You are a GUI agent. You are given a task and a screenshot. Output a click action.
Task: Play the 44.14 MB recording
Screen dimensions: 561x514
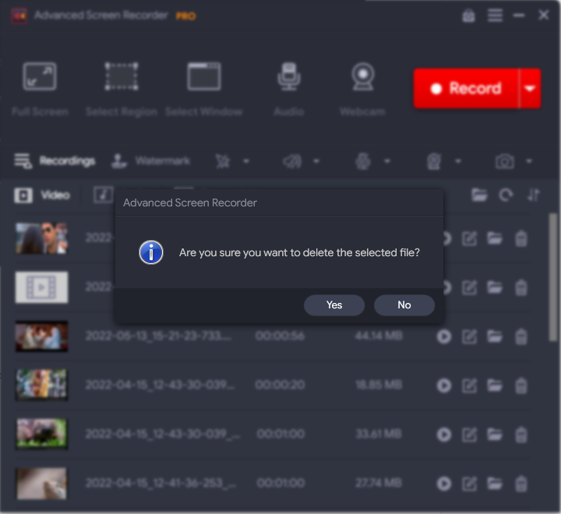[x=444, y=336]
